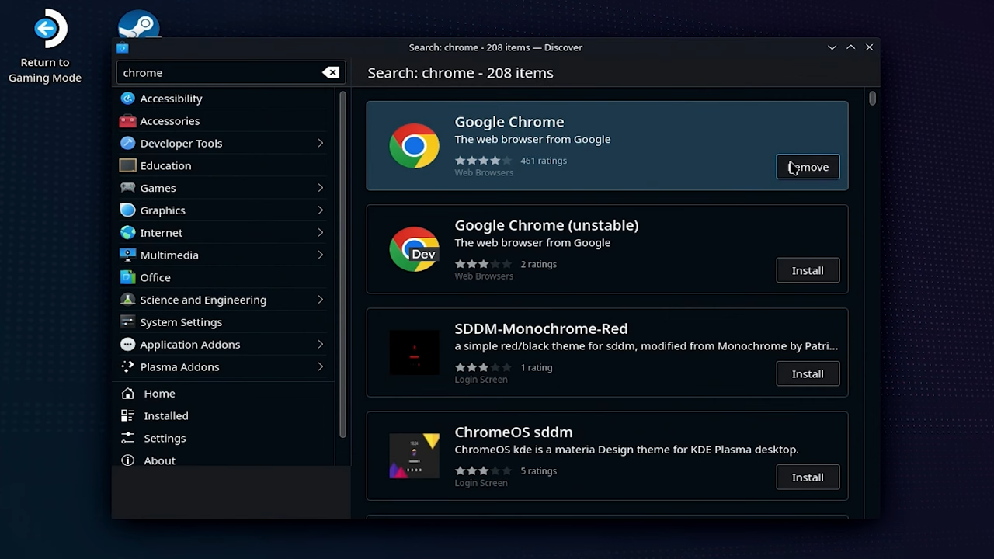
Task: Click the Google Chrome Dev logo icon
Action: point(414,249)
